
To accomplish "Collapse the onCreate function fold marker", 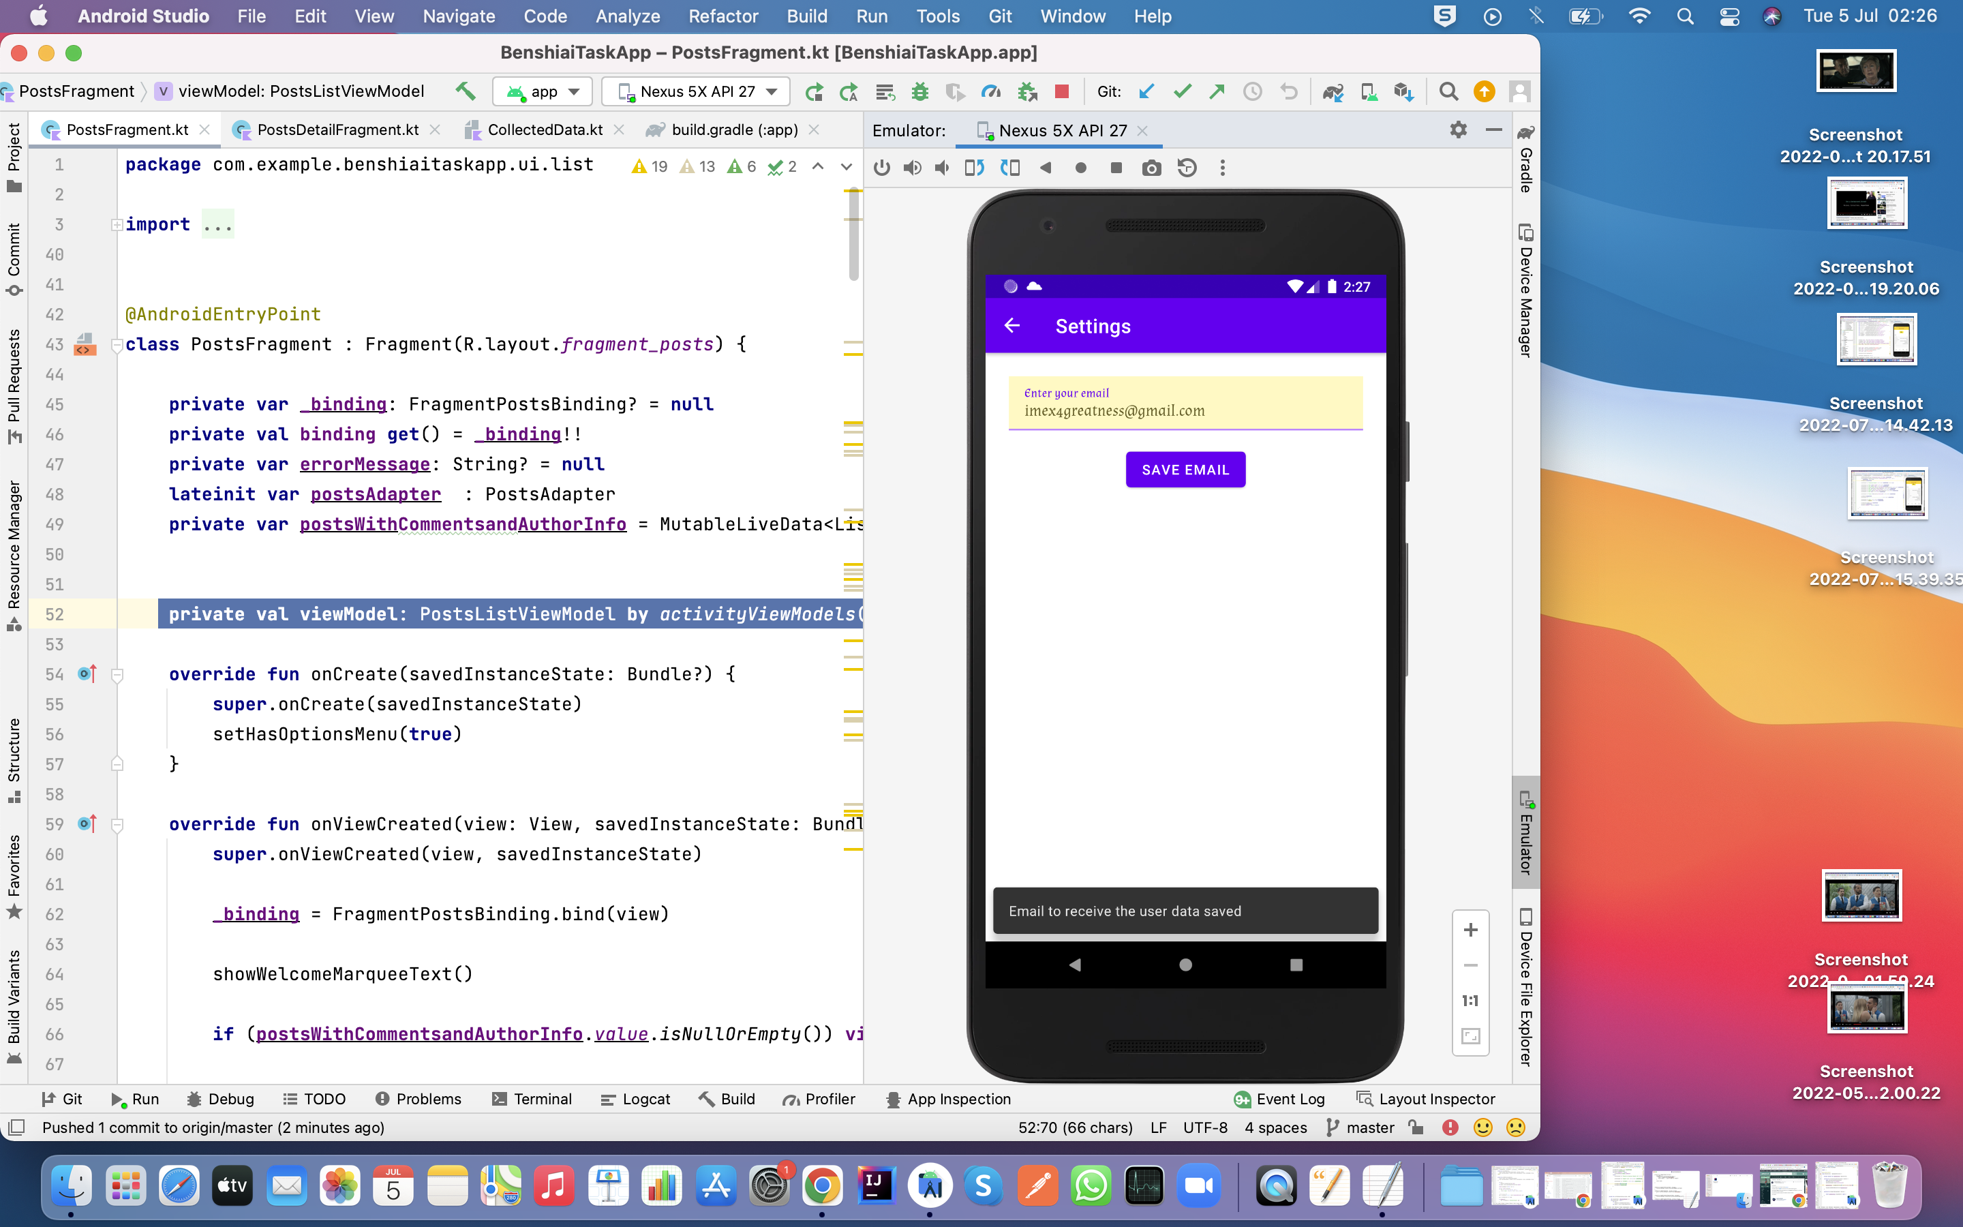I will pos(117,674).
